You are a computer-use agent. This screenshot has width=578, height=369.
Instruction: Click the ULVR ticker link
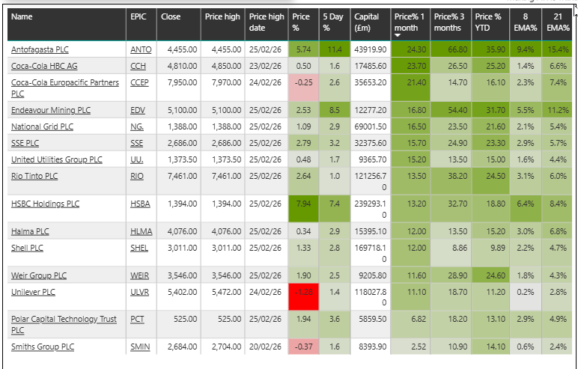tap(139, 293)
